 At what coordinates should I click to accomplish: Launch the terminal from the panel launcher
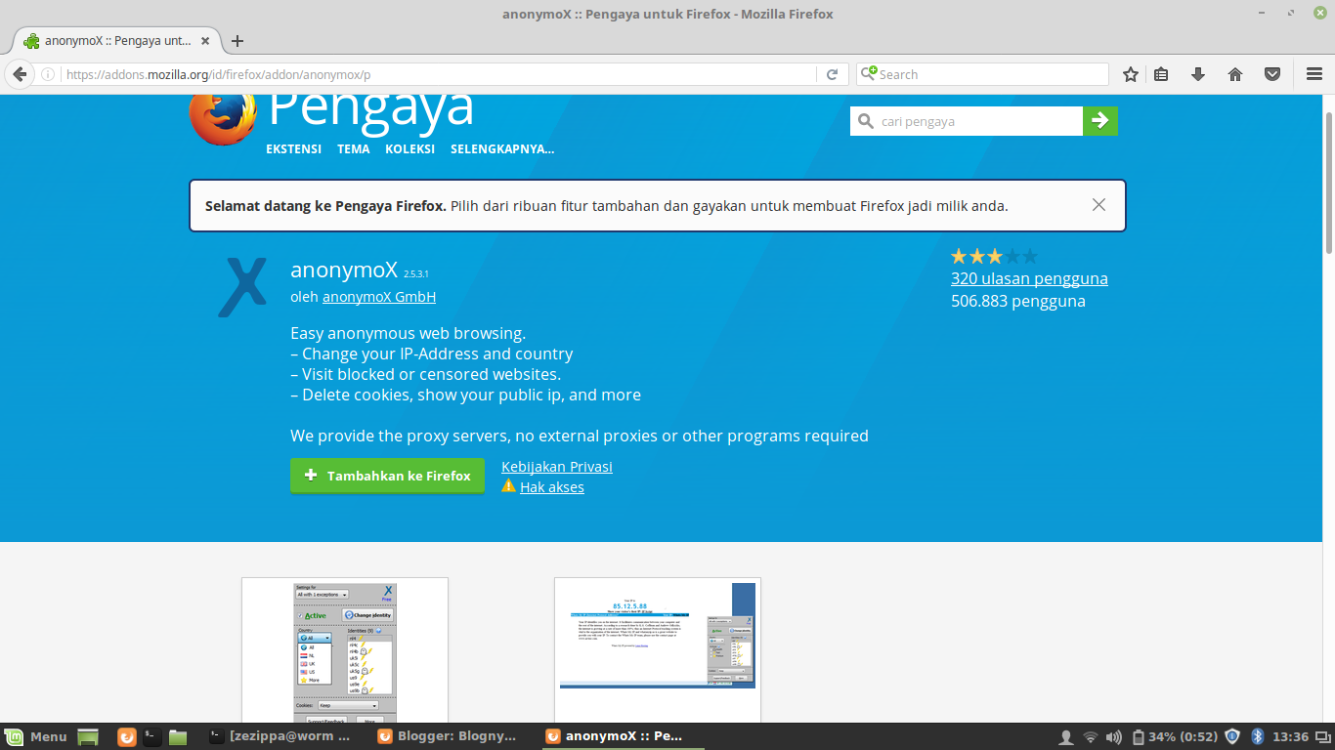151,736
